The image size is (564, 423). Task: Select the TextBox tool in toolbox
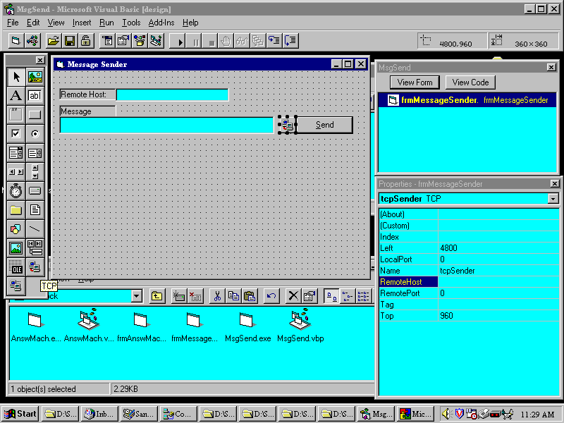tap(35, 96)
